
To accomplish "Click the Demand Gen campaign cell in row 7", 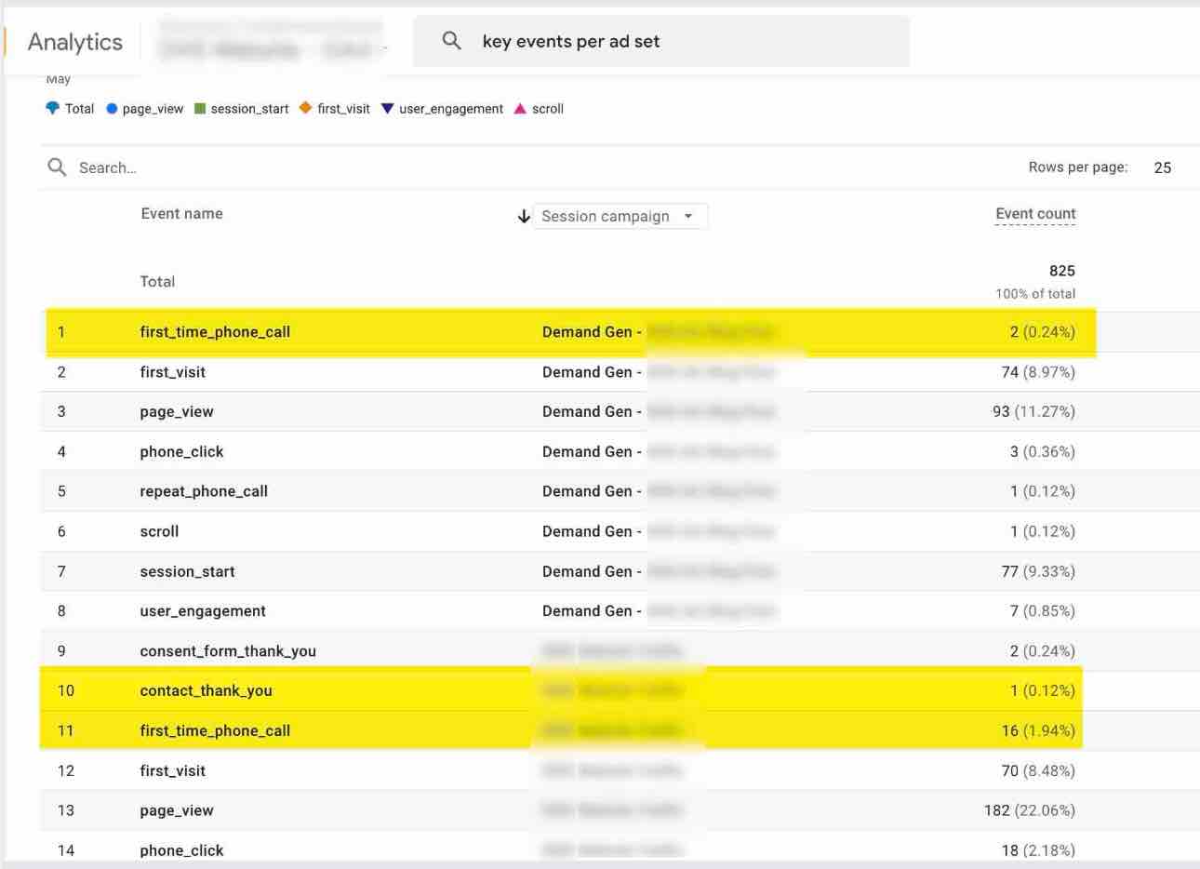I will pyautogui.click(x=659, y=571).
